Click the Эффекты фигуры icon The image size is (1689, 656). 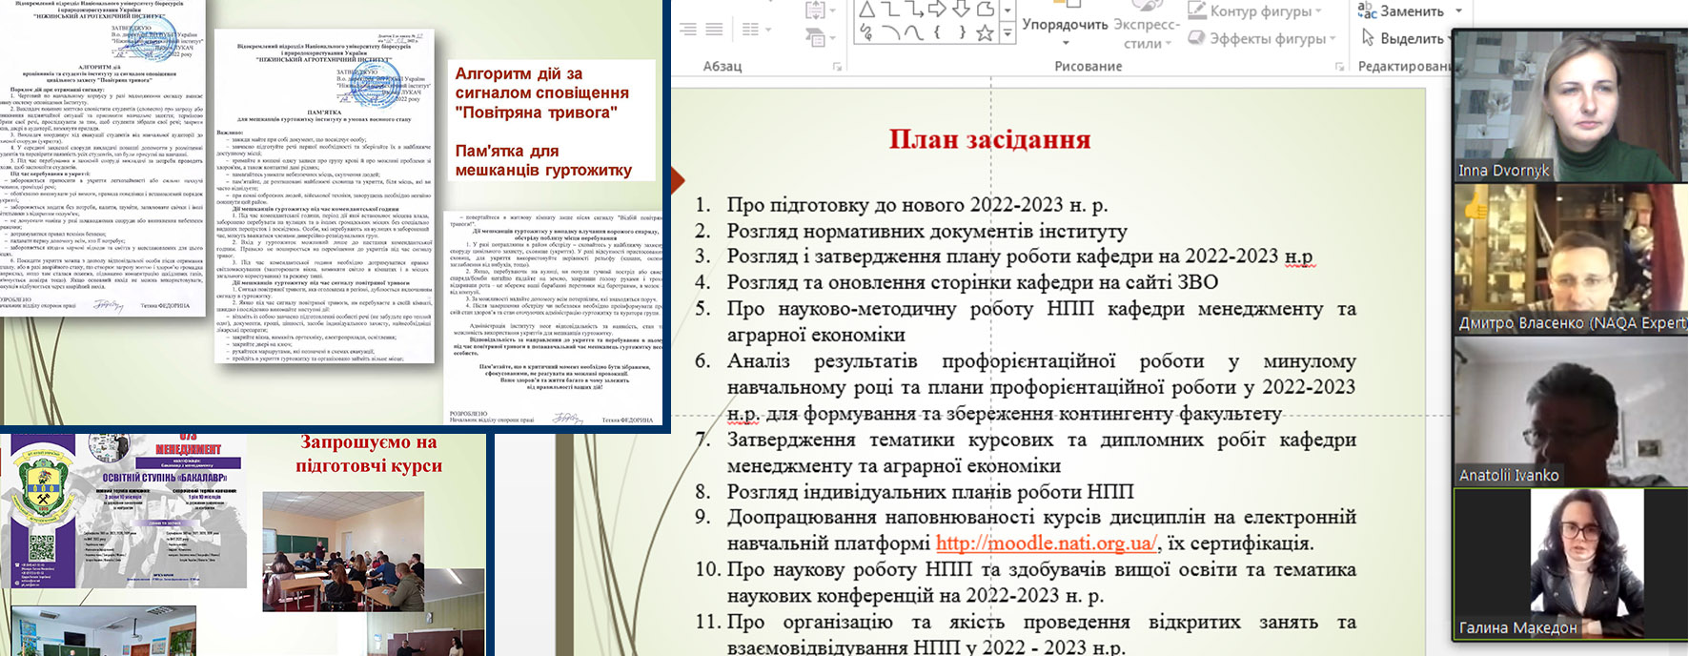coord(1197,38)
